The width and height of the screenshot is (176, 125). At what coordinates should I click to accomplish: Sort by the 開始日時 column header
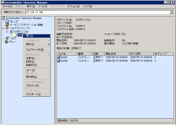point(117,54)
